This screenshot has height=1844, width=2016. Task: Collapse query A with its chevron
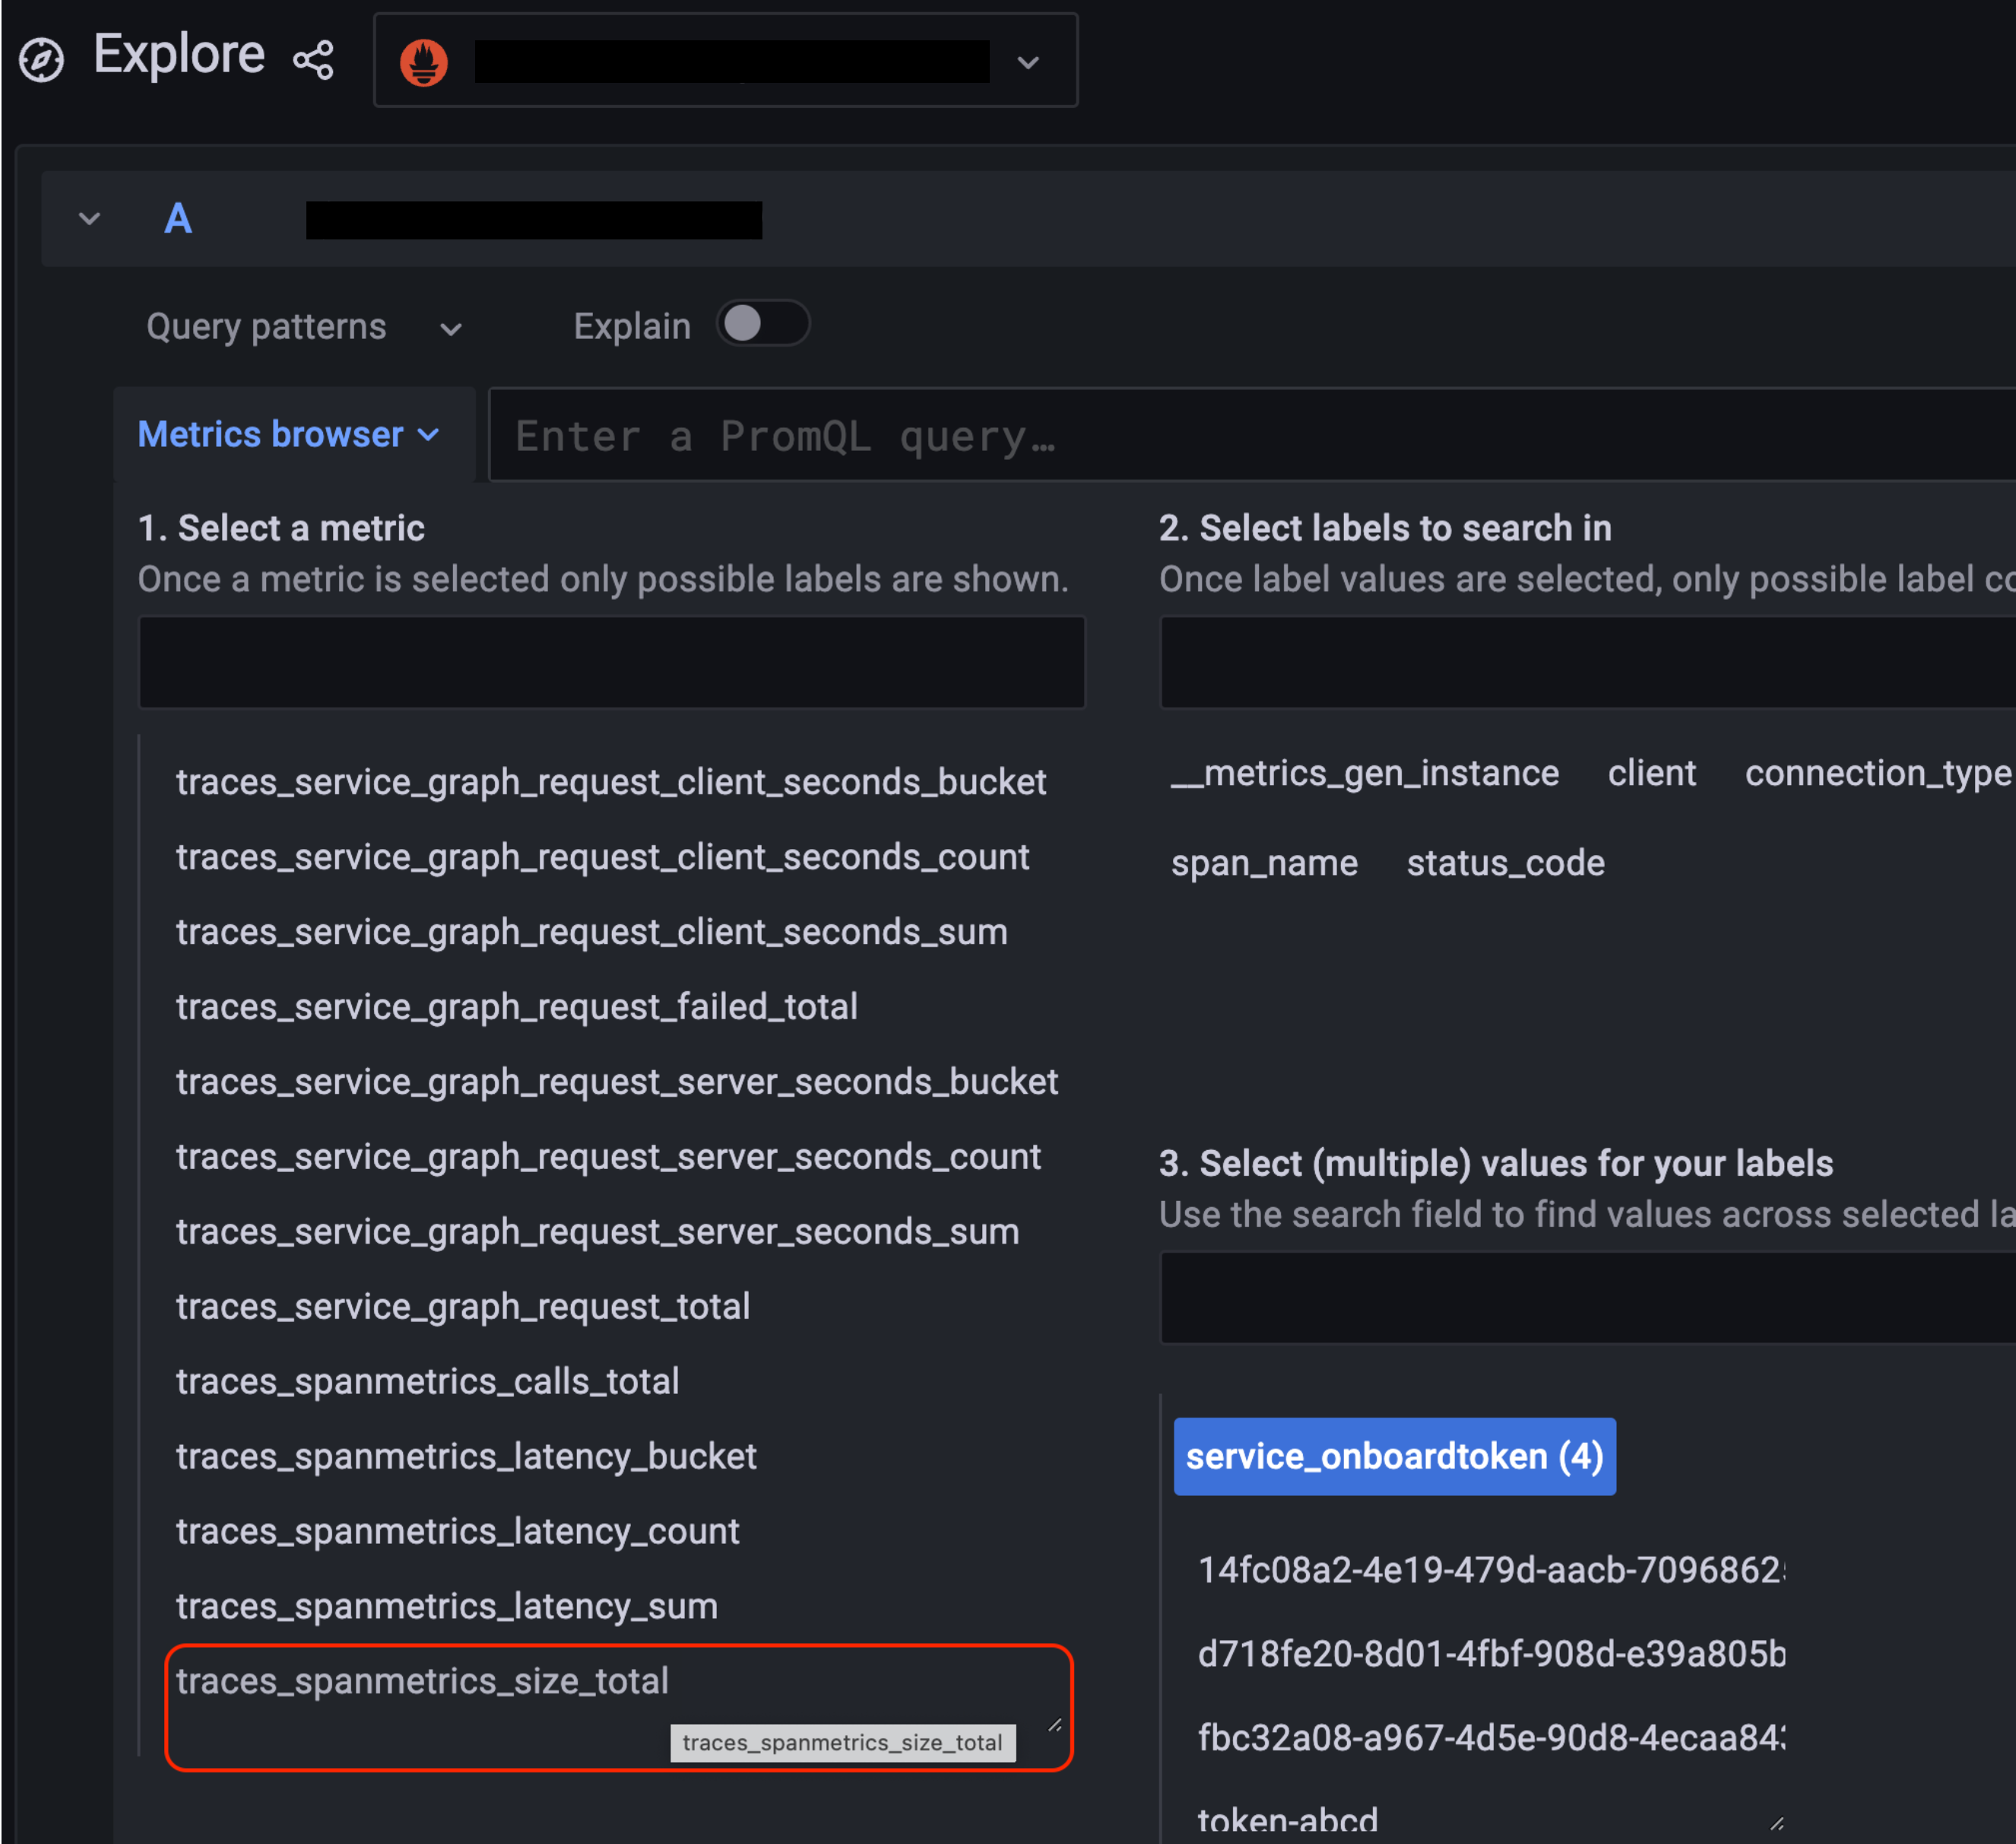pos(88,218)
